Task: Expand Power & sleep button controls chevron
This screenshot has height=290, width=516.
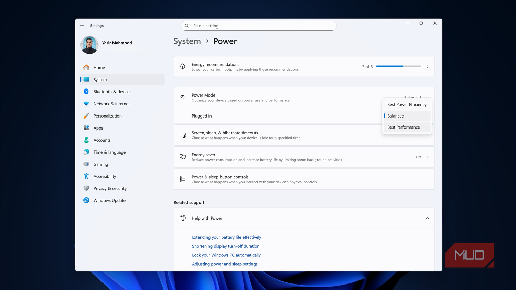Action: point(427,179)
